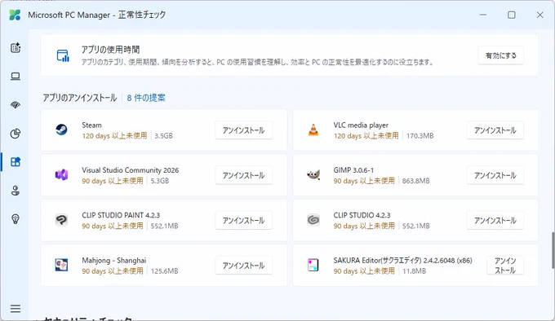Click Steam's 120 days 以上未使用 label
The height and width of the screenshot is (321, 555).
(x=114, y=135)
